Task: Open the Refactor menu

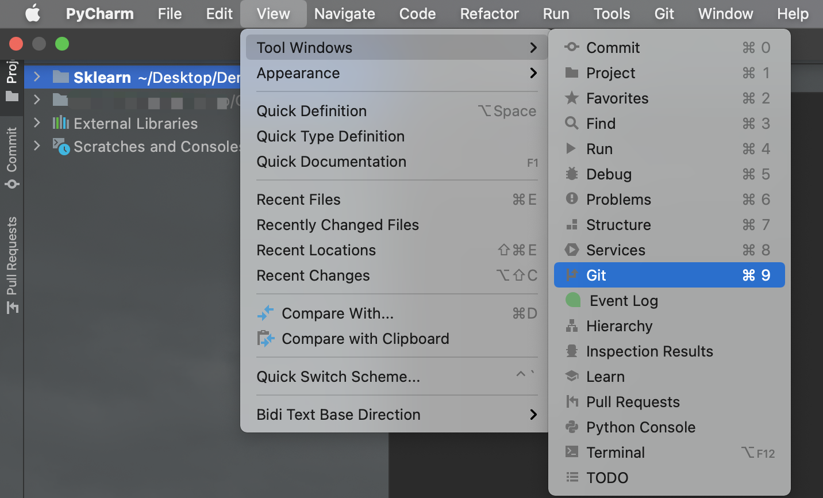Action: 489,13
